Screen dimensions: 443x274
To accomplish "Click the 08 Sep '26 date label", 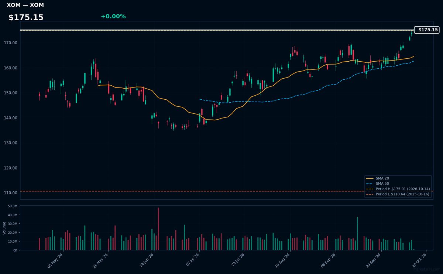I will point(328,261).
